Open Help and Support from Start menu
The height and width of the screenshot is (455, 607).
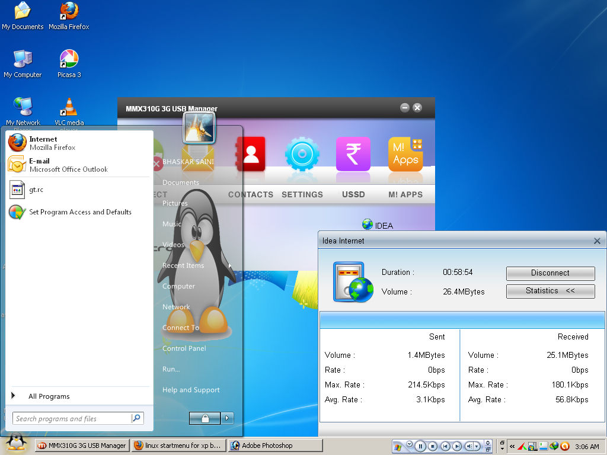pyautogui.click(x=191, y=390)
